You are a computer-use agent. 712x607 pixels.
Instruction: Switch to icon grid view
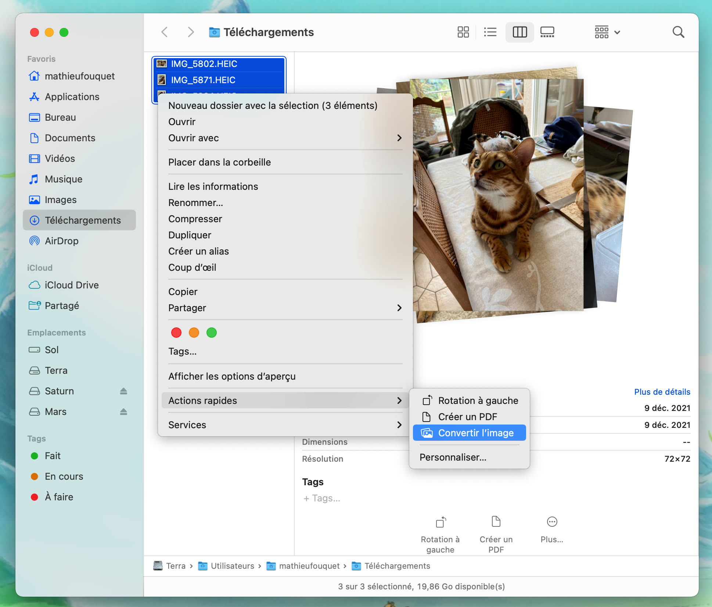(x=463, y=32)
